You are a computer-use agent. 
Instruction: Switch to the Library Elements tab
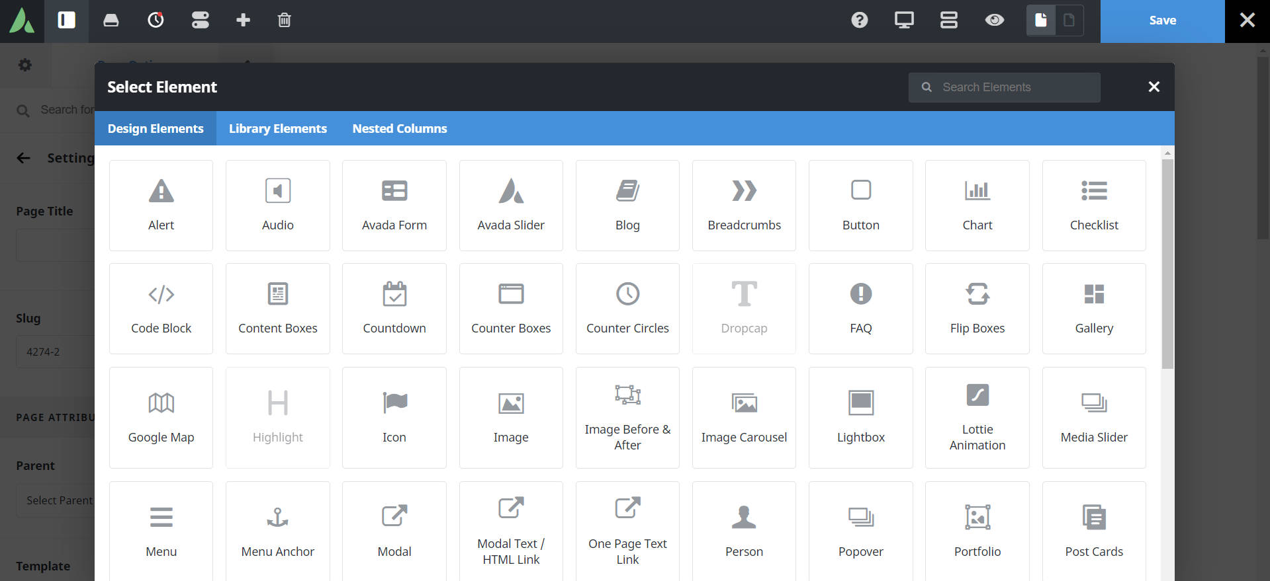tap(278, 128)
